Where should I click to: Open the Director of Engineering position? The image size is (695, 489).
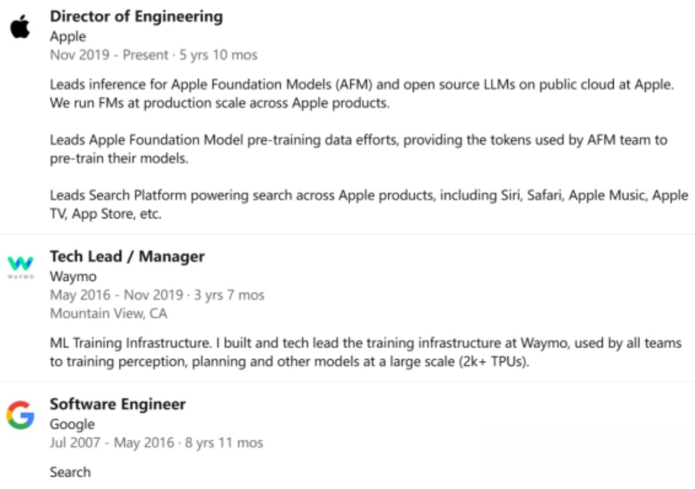(x=136, y=17)
